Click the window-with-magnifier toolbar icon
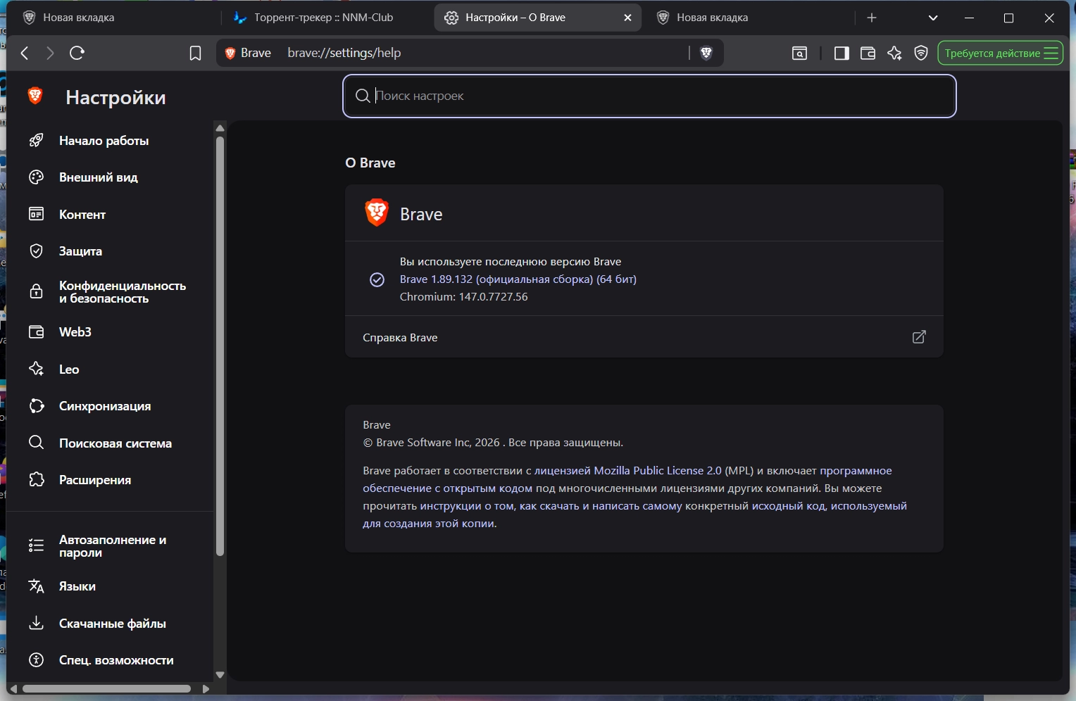1076x701 pixels. pyautogui.click(x=799, y=53)
